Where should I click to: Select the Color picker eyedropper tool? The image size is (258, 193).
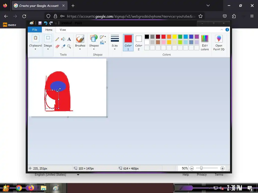coord(63,46)
